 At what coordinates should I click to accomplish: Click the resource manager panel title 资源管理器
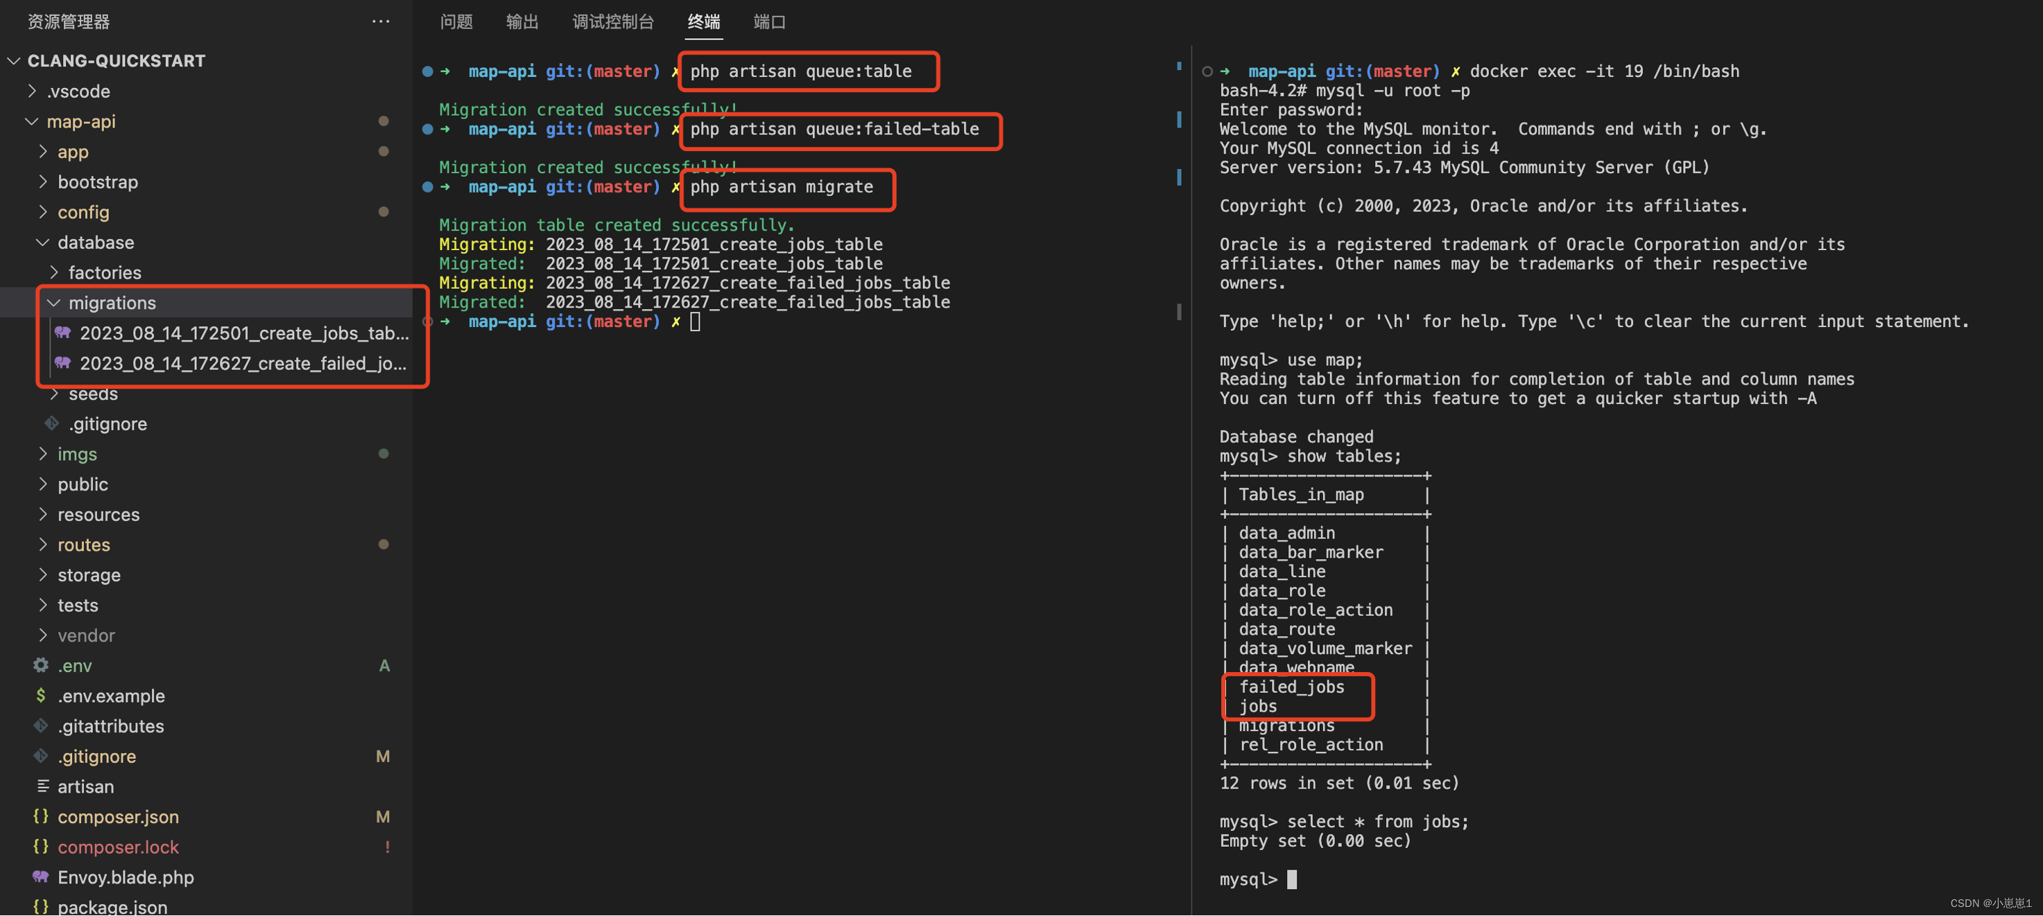point(68,21)
